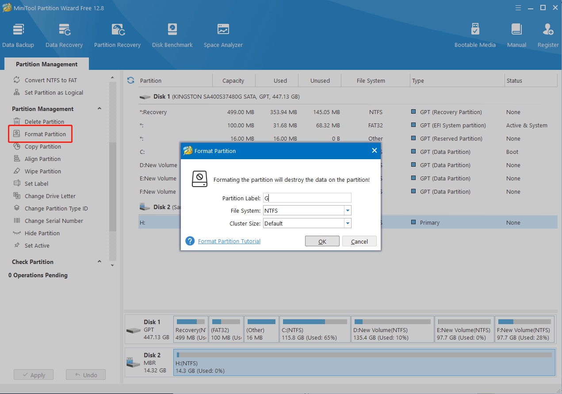Select Change Drive Letter in the sidebar
The height and width of the screenshot is (394, 562).
pos(50,196)
